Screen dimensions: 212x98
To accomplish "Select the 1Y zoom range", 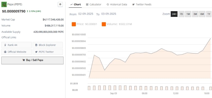I will coord(209,14).
